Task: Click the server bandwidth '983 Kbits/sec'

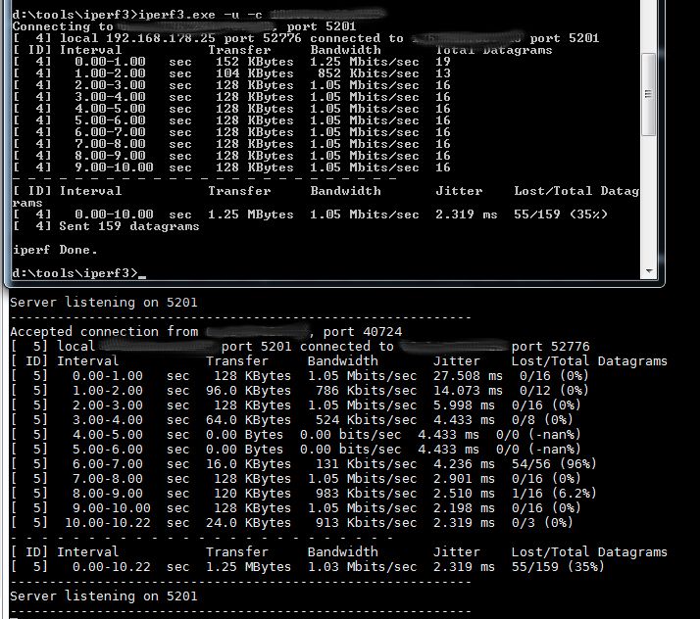Action: [x=366, y=494]
